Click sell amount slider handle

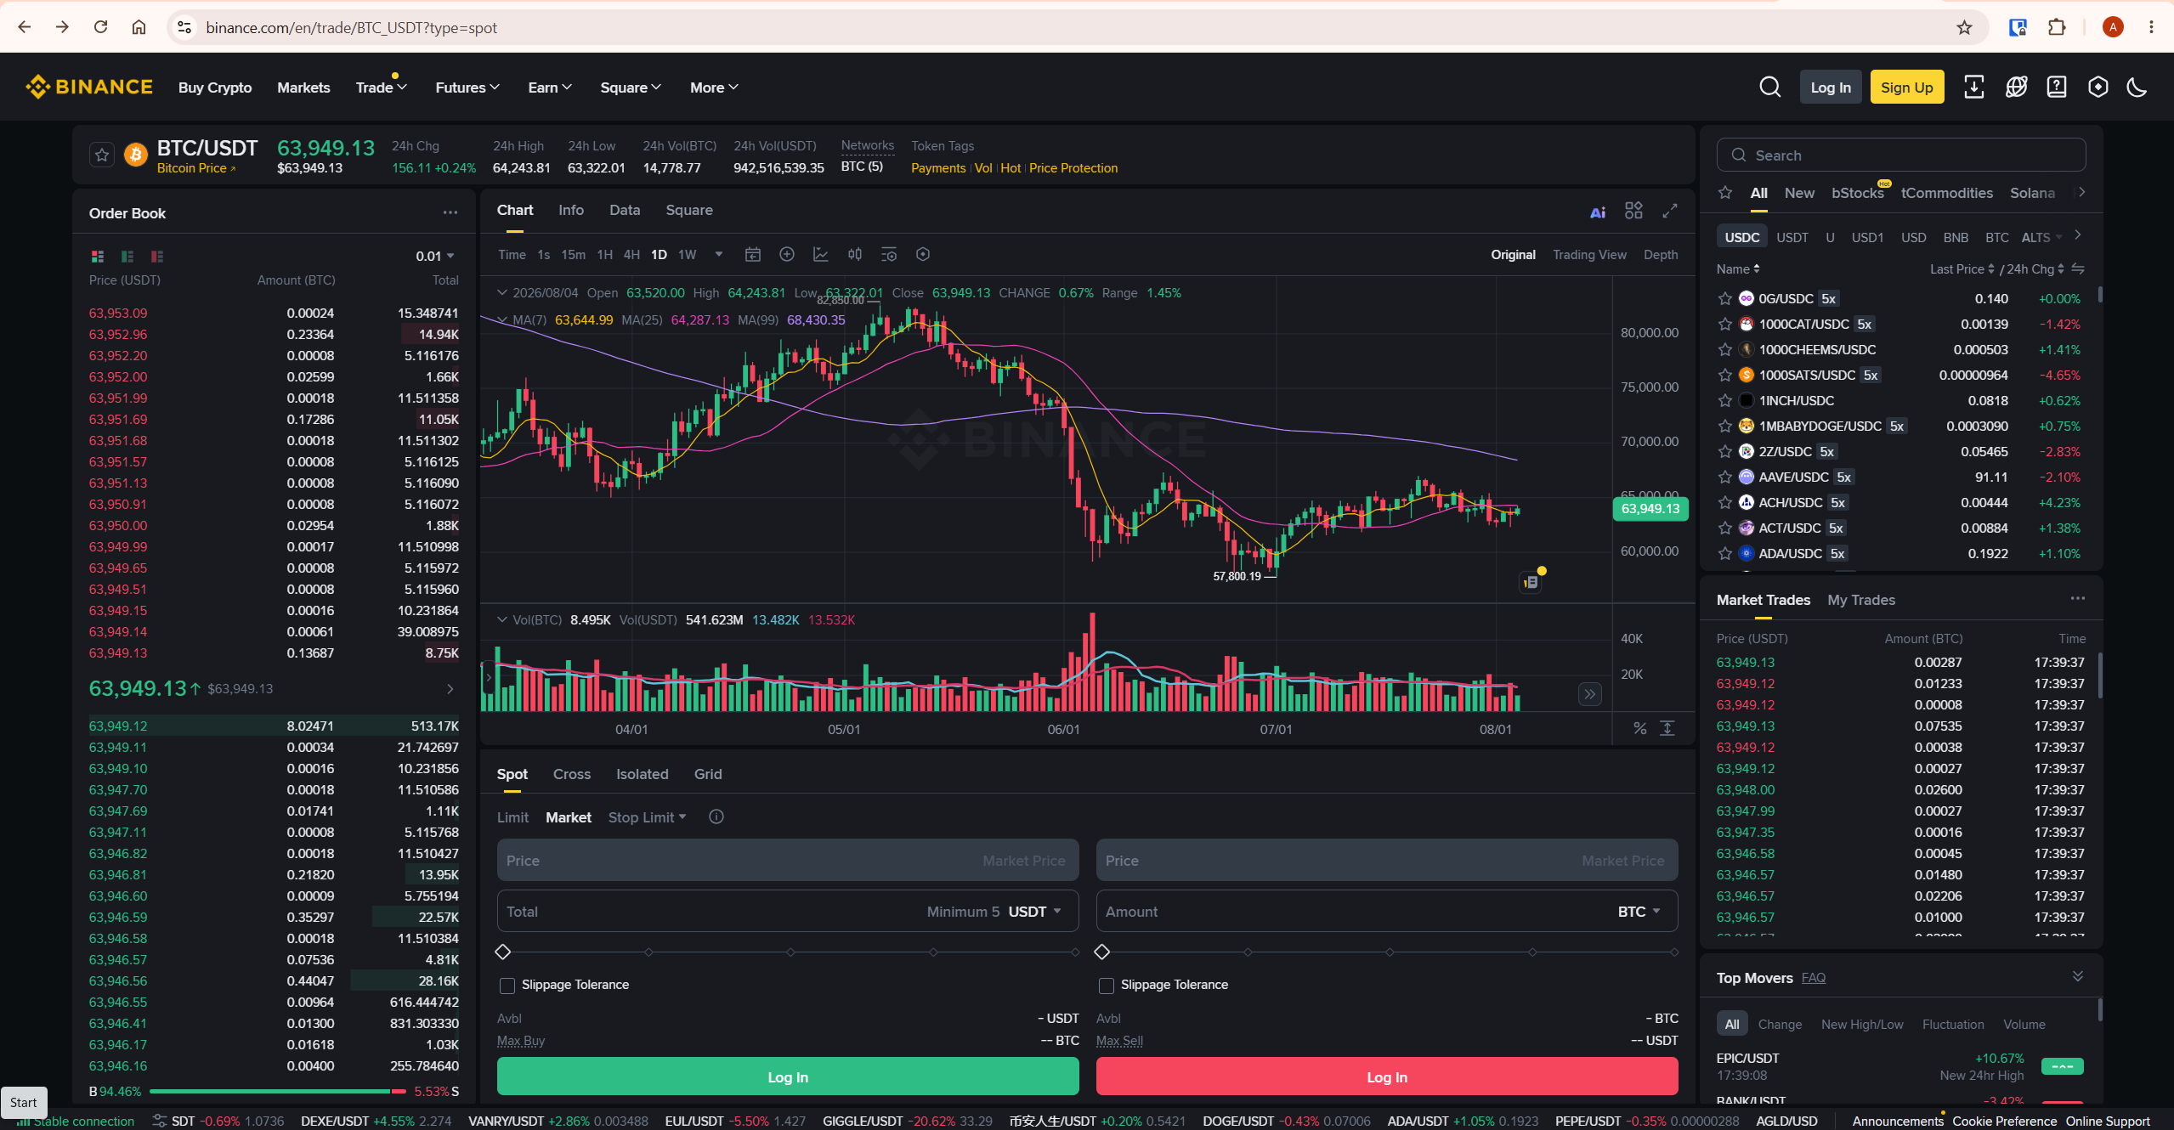(x=1102, y=952)
